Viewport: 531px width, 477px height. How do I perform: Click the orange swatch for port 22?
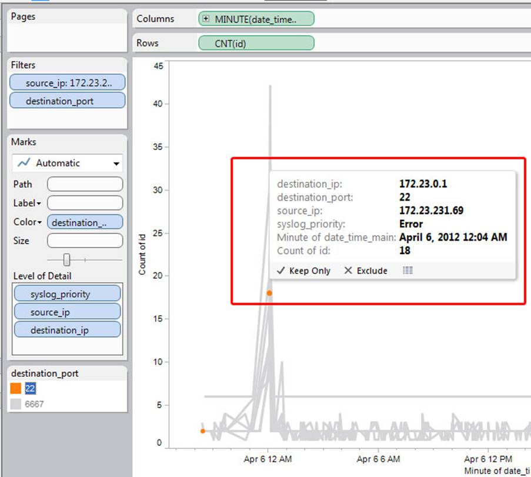[x=15, y=388]
